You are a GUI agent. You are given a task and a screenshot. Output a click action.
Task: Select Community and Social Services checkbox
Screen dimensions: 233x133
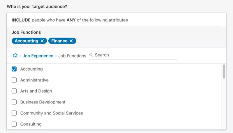pyautogui.click(x=14, y=113)
